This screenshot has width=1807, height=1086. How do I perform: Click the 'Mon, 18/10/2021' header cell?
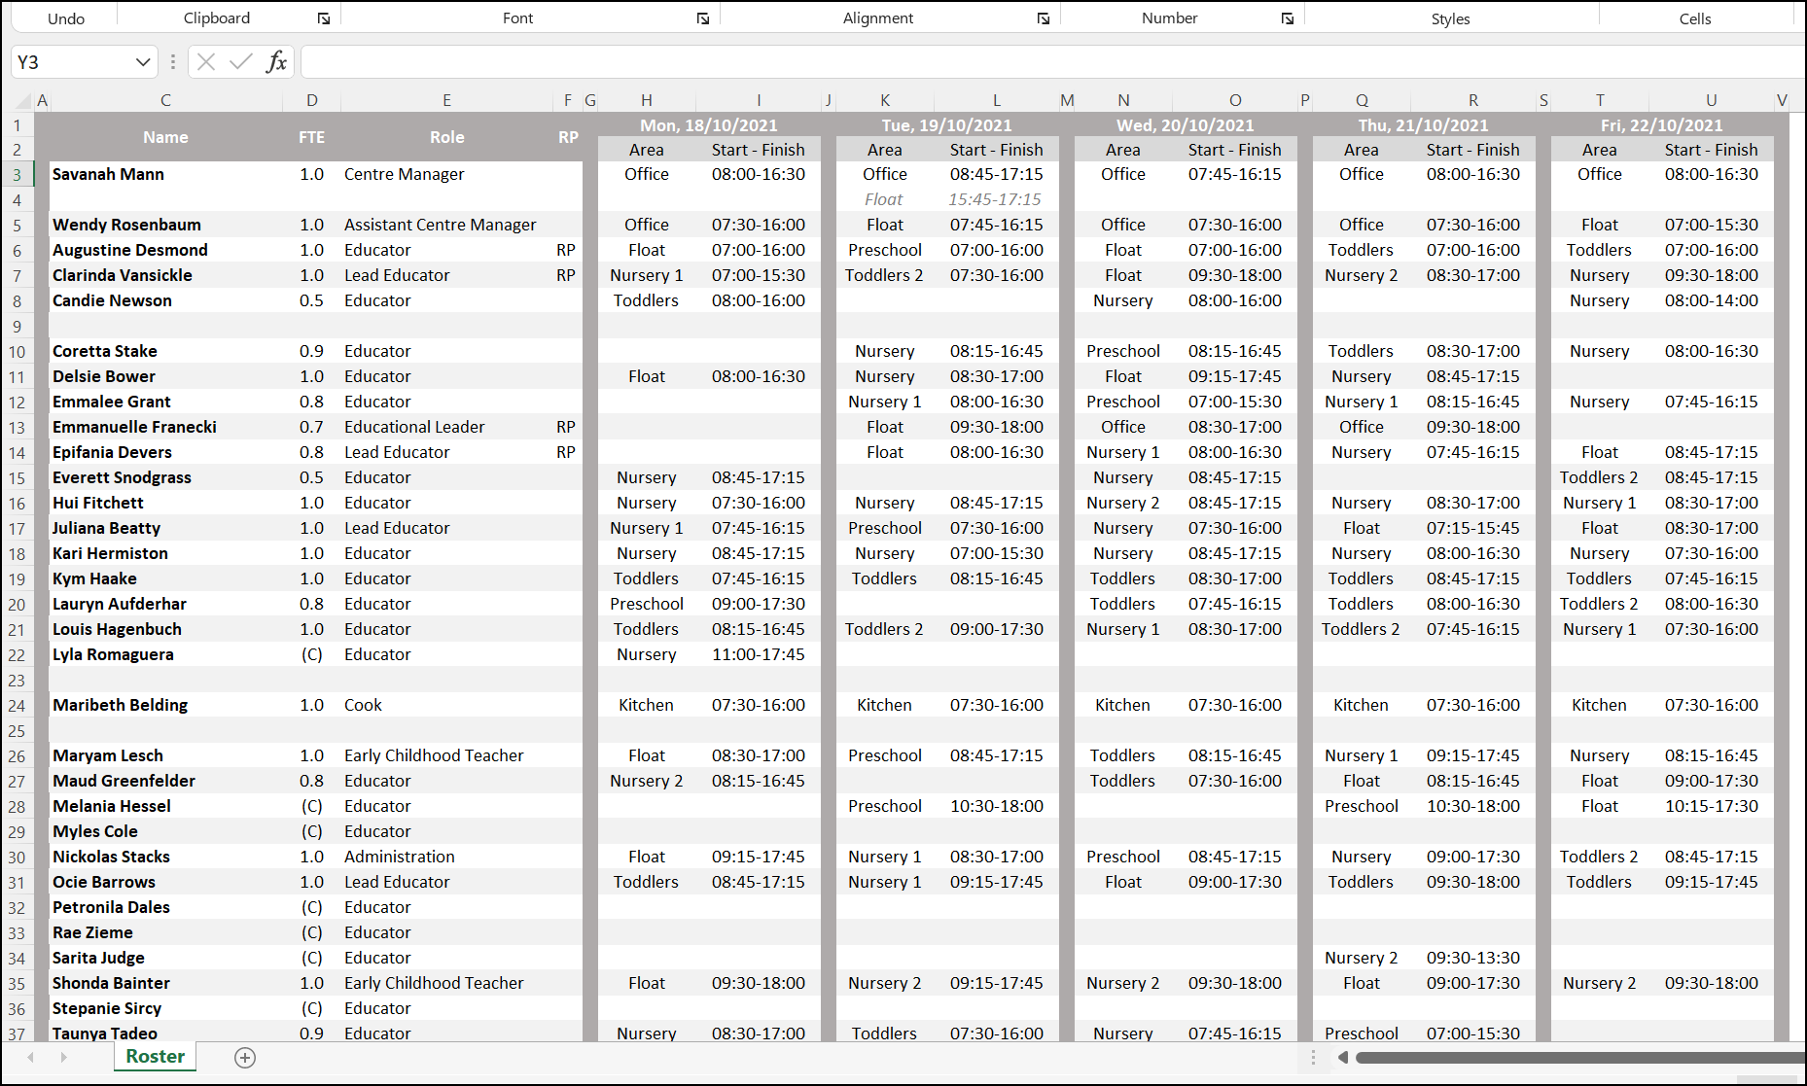[x=709, y=125]
